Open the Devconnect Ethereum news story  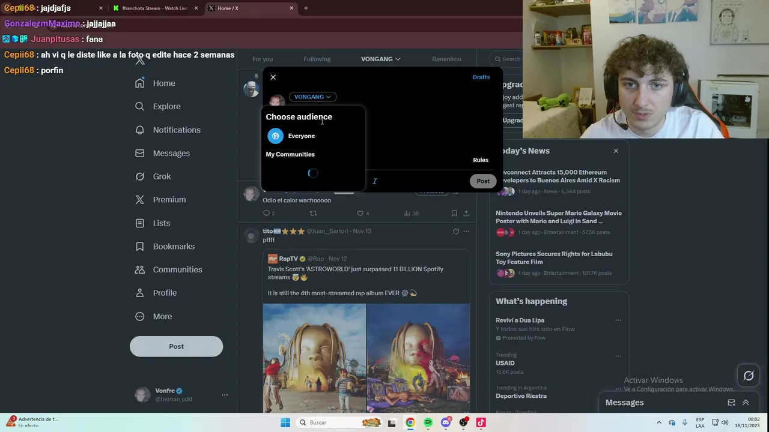tap(559, 181)
